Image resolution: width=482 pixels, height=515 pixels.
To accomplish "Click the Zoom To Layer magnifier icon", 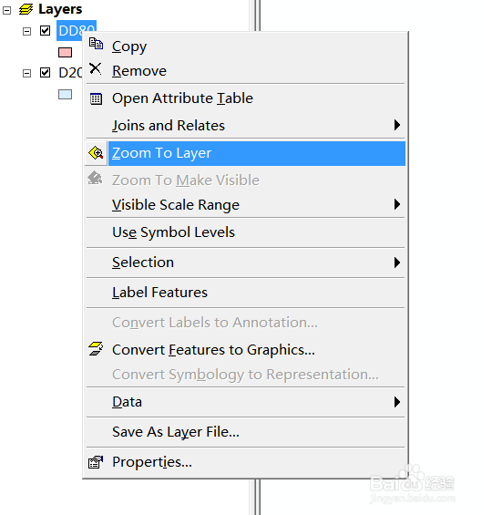I will (x=96, y=153).
